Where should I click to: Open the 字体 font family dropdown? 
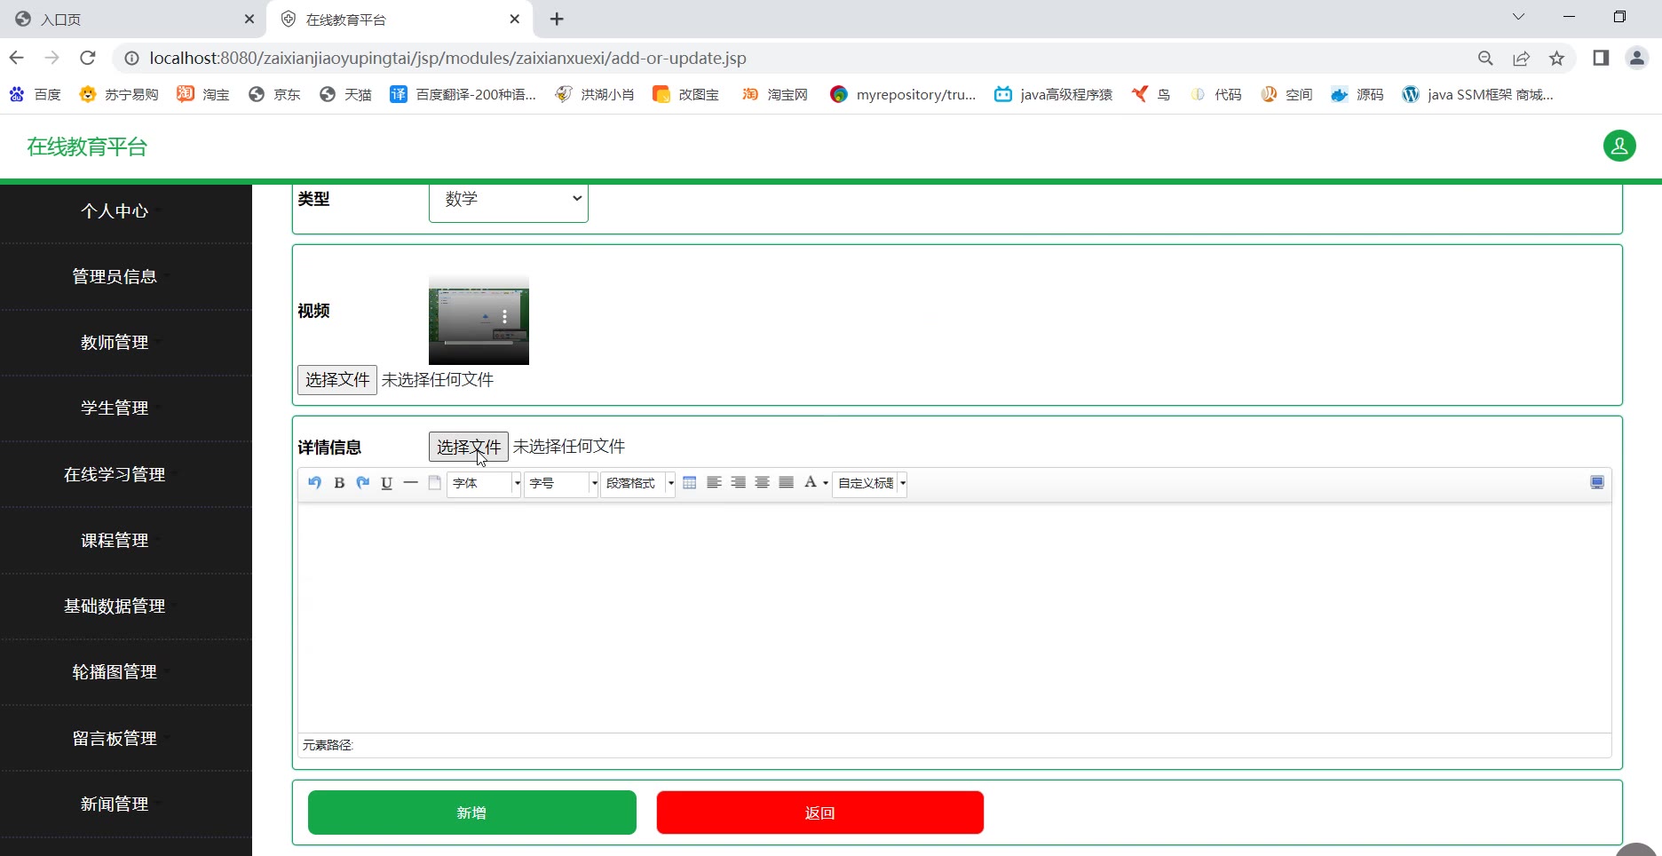(484, 483)
